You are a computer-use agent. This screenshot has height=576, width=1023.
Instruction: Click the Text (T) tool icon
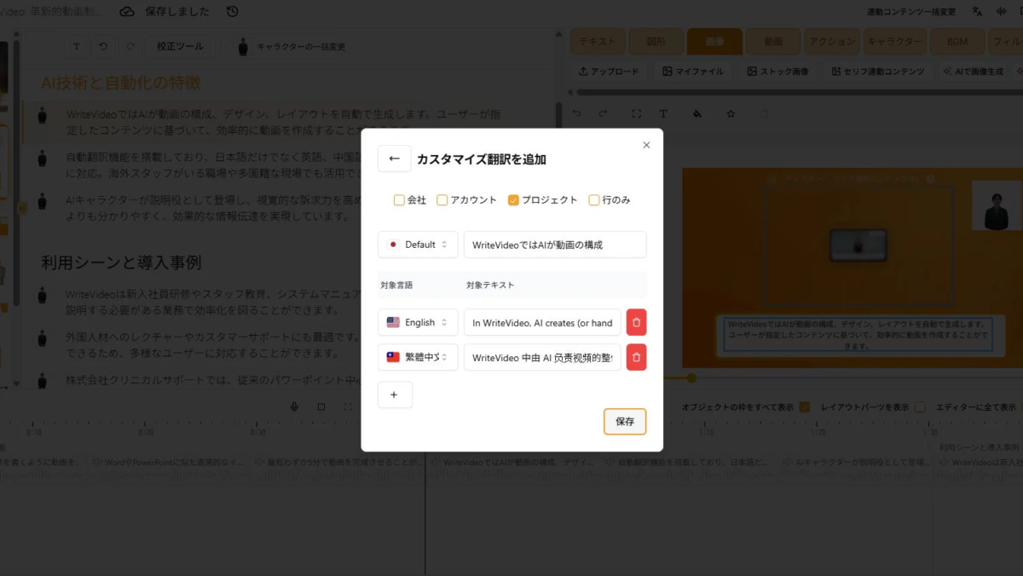[x=662, y=112]
